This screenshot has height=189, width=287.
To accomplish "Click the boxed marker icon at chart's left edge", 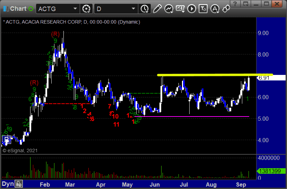I will click(6, 140).
